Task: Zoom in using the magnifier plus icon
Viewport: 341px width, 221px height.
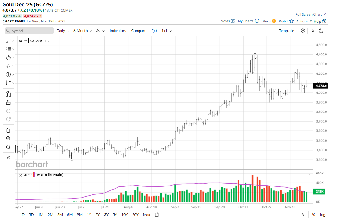Action: tap(8, 138)
